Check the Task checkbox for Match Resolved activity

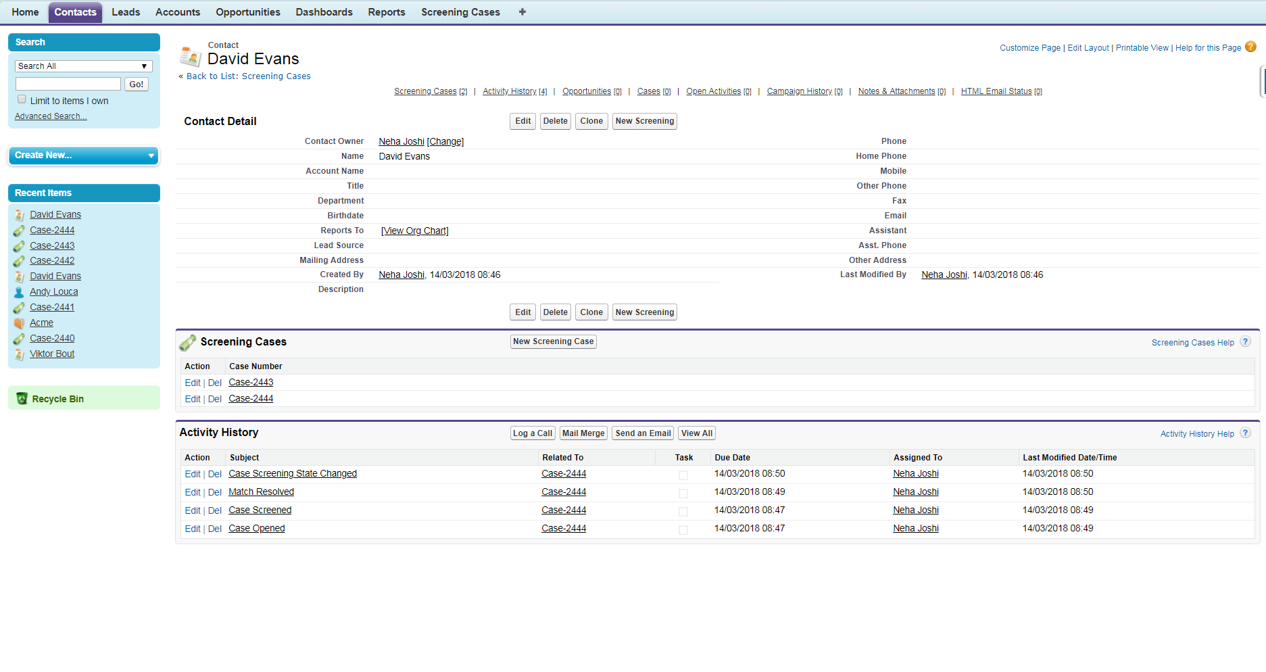click(682, 493)
